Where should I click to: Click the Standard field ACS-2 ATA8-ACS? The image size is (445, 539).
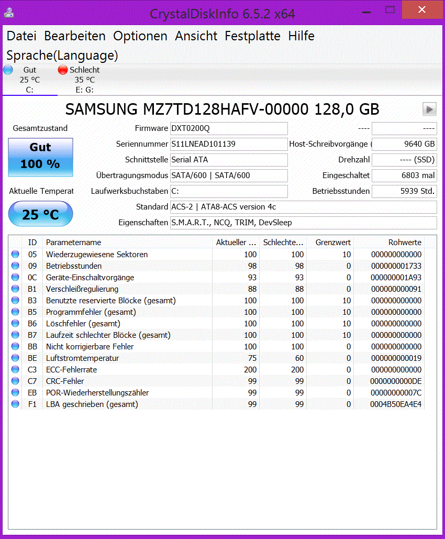304,207
